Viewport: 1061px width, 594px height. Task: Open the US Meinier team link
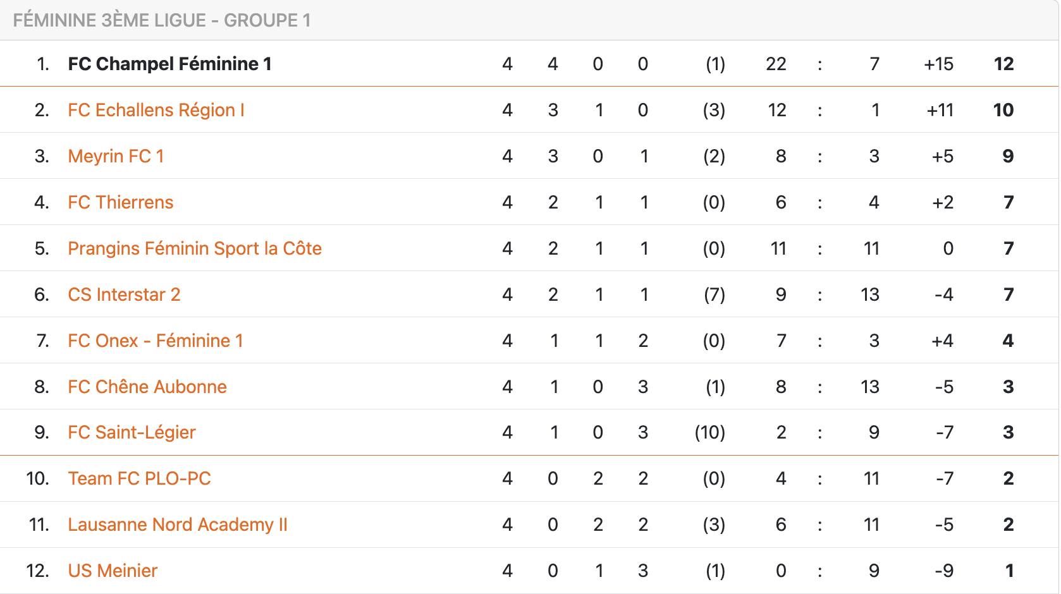[x=113, y=571]
